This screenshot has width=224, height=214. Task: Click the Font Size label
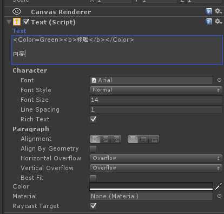pos(35,100)
